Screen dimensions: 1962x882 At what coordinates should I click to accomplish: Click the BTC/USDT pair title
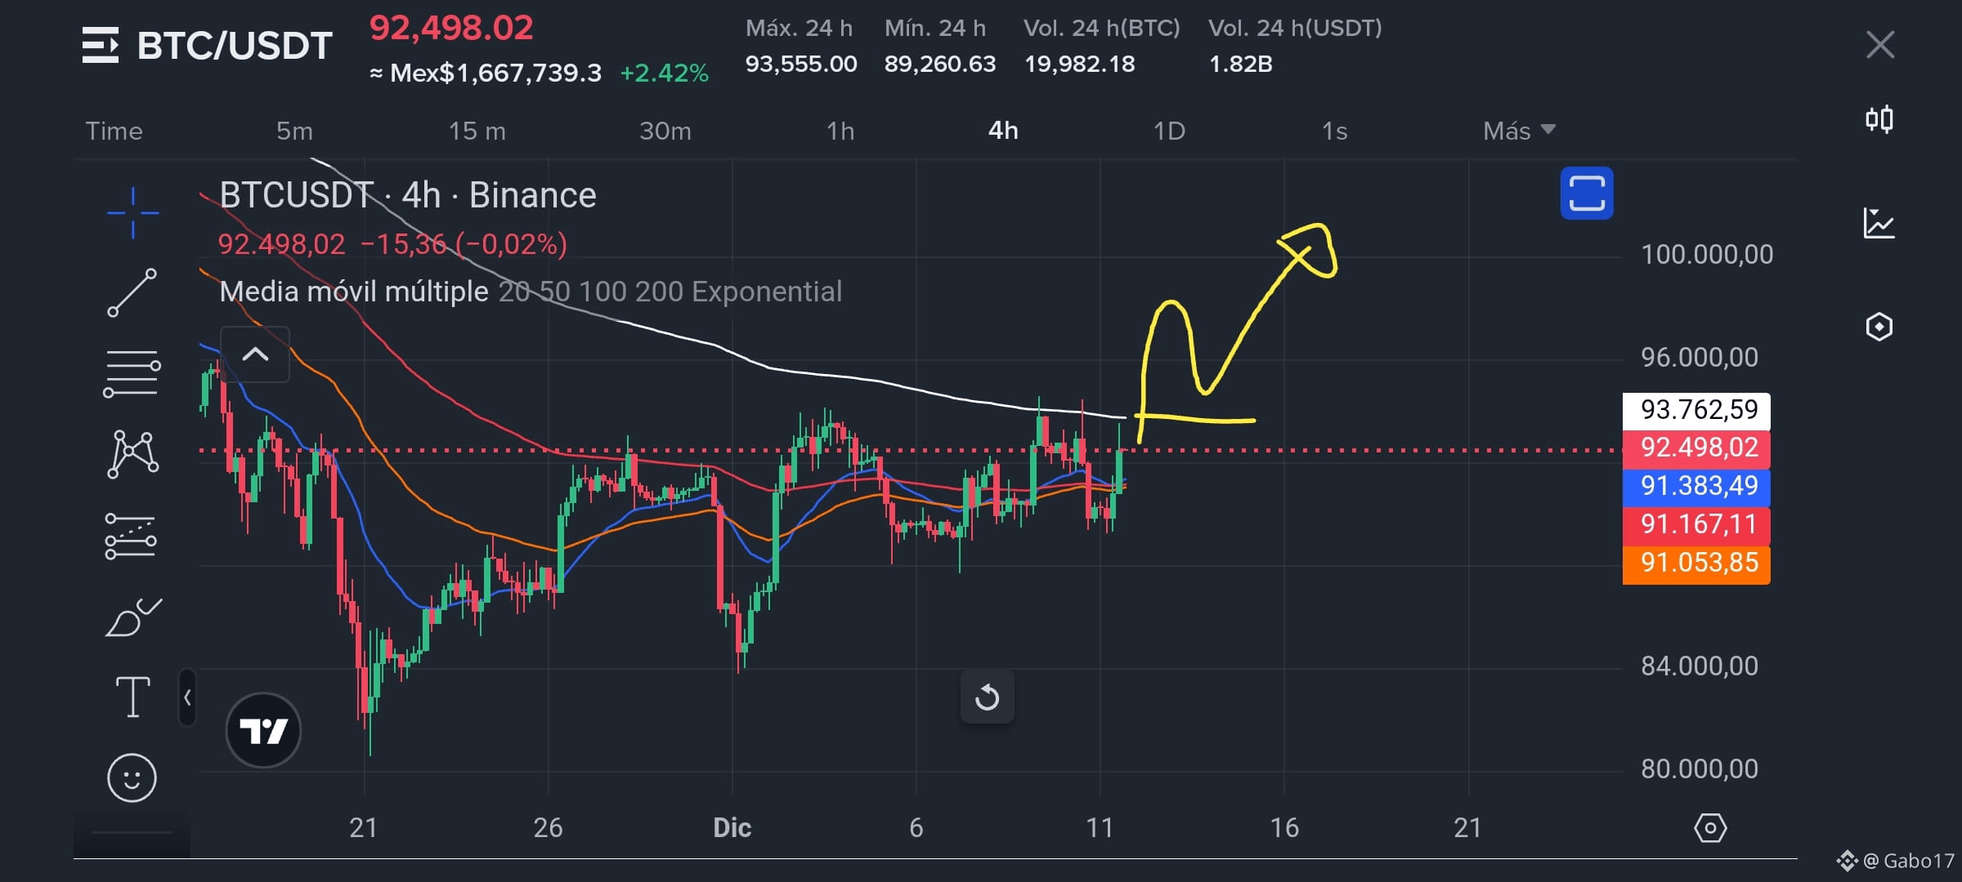(235, 46)
